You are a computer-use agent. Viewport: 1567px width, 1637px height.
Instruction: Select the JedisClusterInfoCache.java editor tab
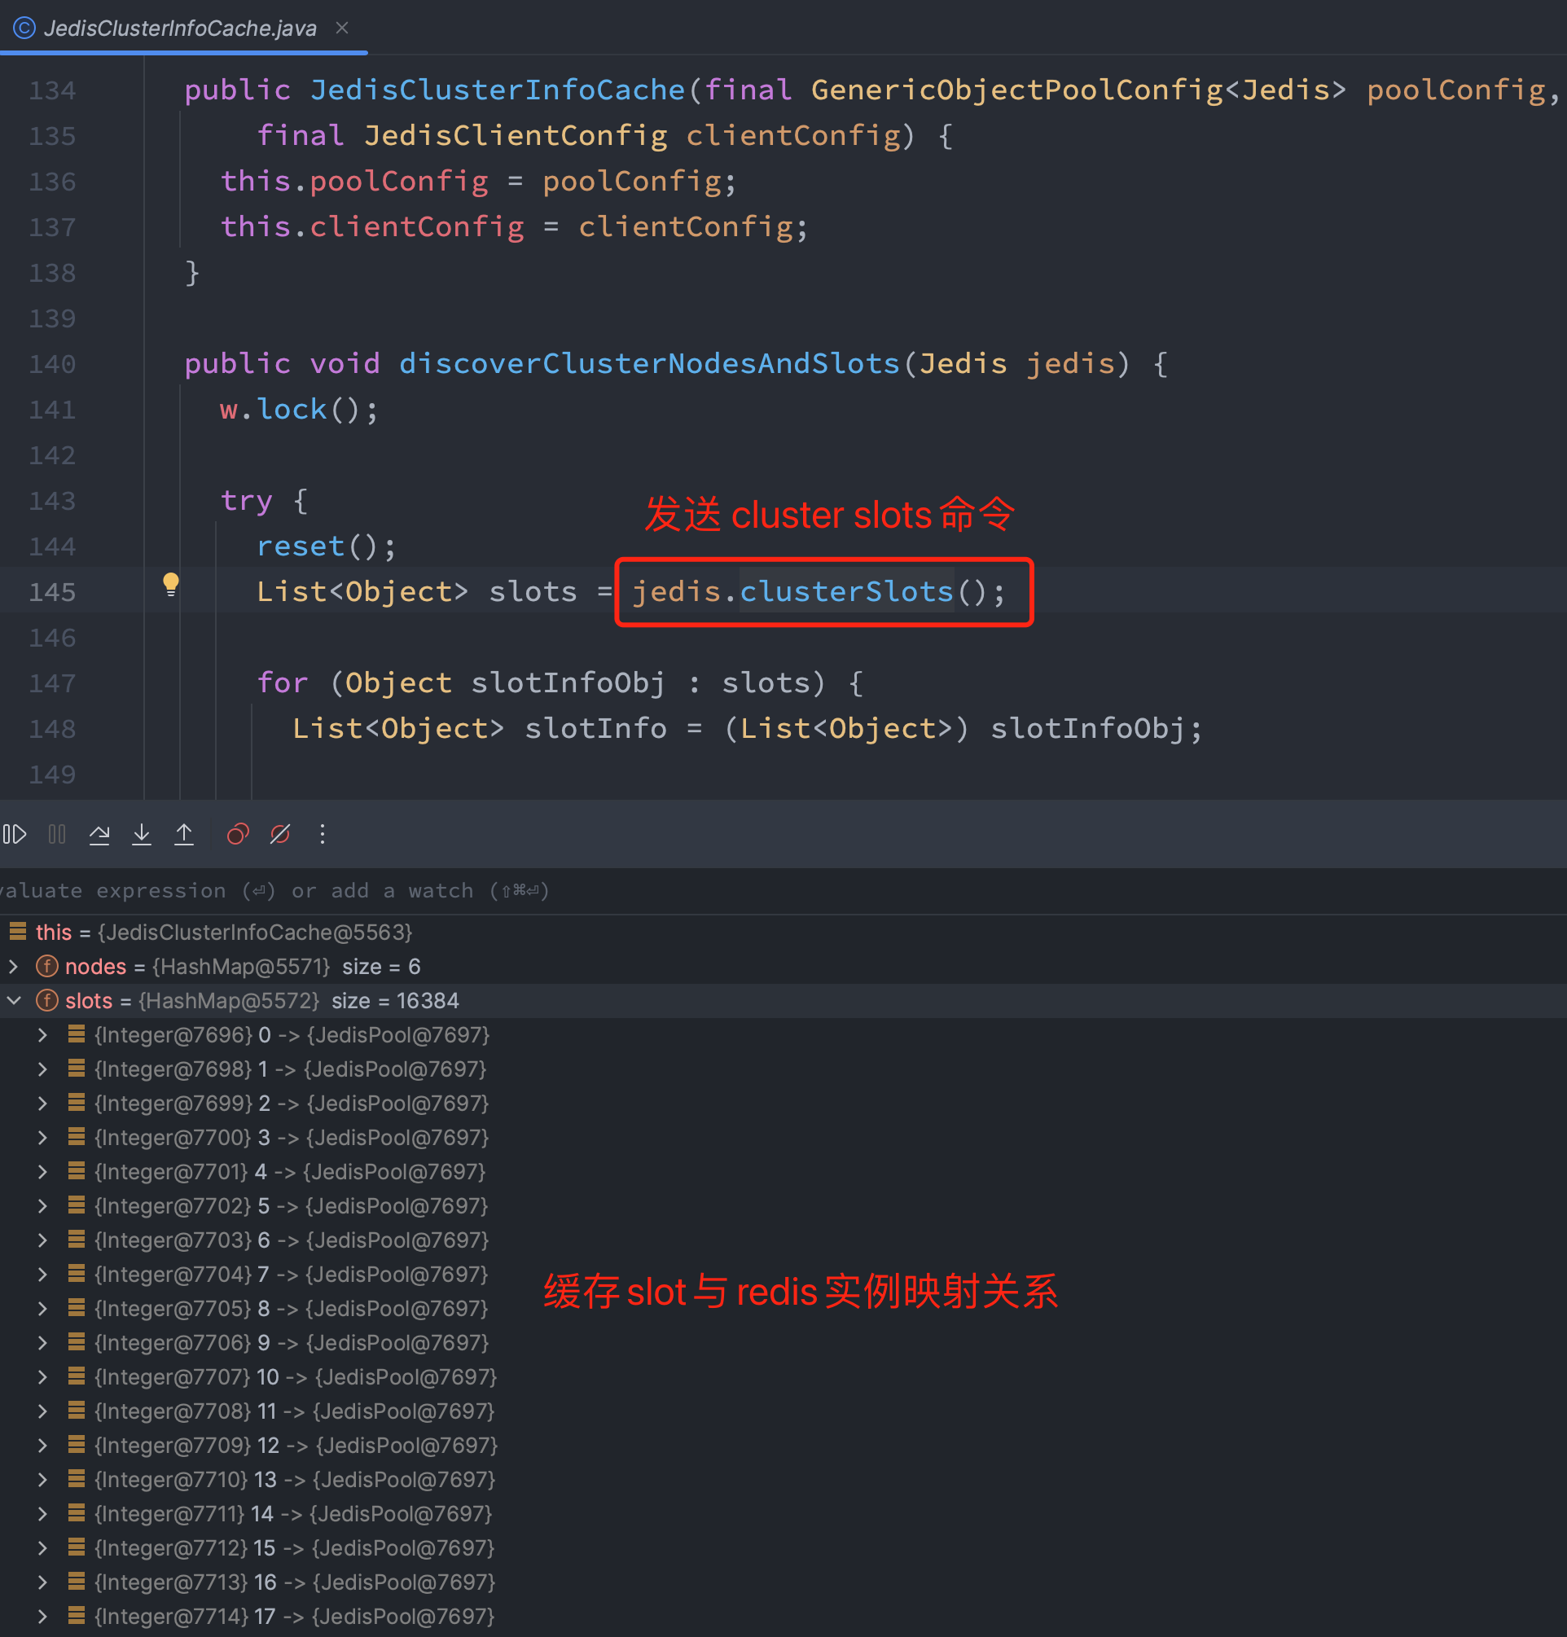(180, 29)
